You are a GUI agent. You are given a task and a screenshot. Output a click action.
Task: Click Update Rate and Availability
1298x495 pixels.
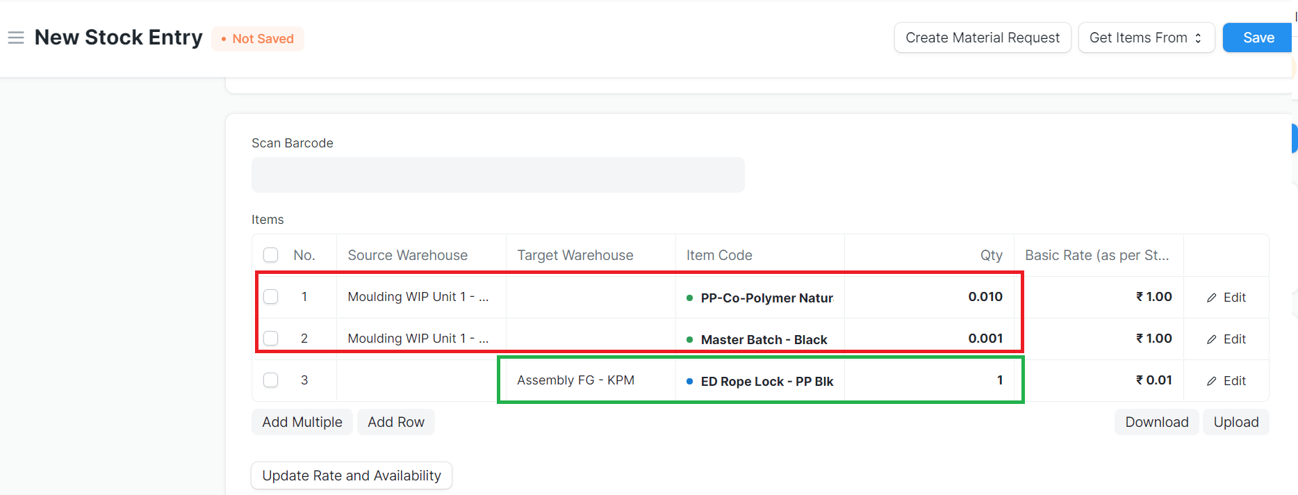352,476
